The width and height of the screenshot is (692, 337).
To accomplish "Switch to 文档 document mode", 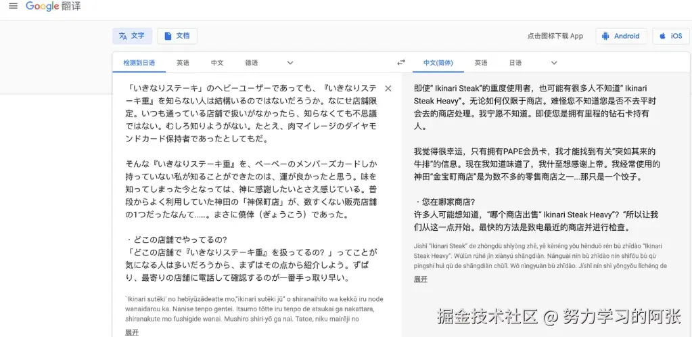I will point(177,37).
